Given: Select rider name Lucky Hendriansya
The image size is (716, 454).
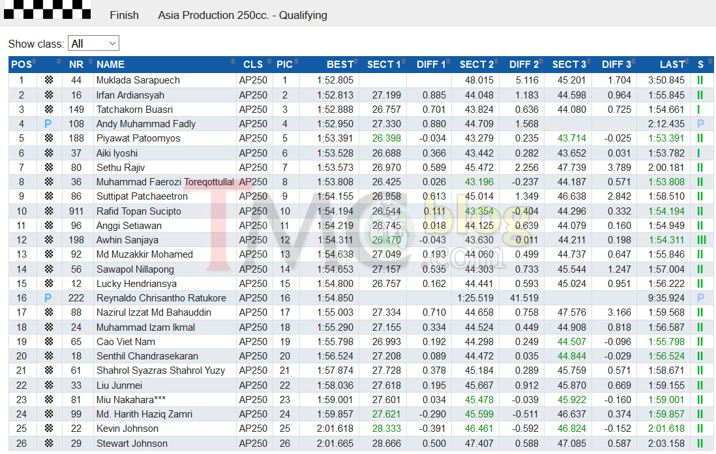Looking at the screenshot, I should [x=136, y=284].
